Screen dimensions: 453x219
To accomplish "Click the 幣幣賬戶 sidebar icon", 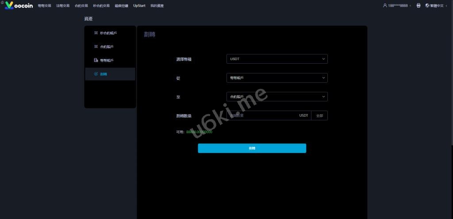I will coord(96,60).
